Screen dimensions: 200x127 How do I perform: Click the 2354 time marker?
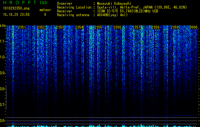click(x=79, y=27)
